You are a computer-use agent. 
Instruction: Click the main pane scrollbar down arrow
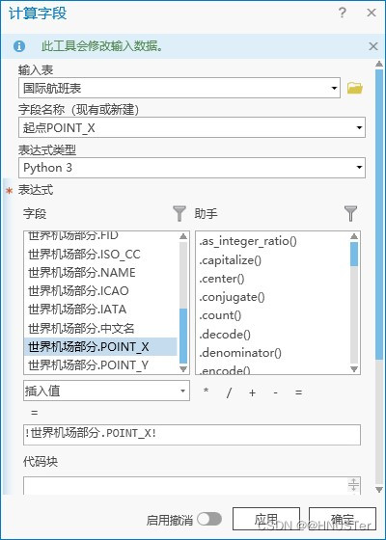pyautogui.click(x=379, y=490)
